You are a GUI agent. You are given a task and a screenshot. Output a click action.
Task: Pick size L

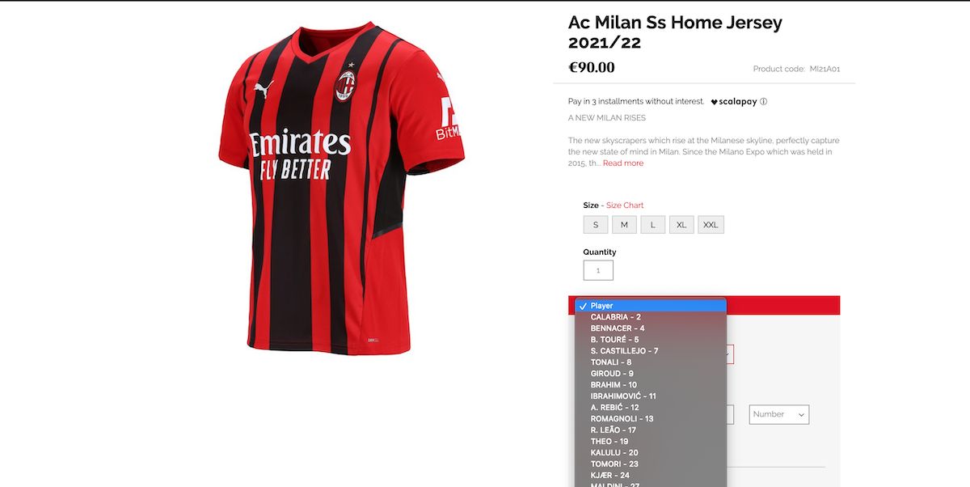click(x=653, y=225)
